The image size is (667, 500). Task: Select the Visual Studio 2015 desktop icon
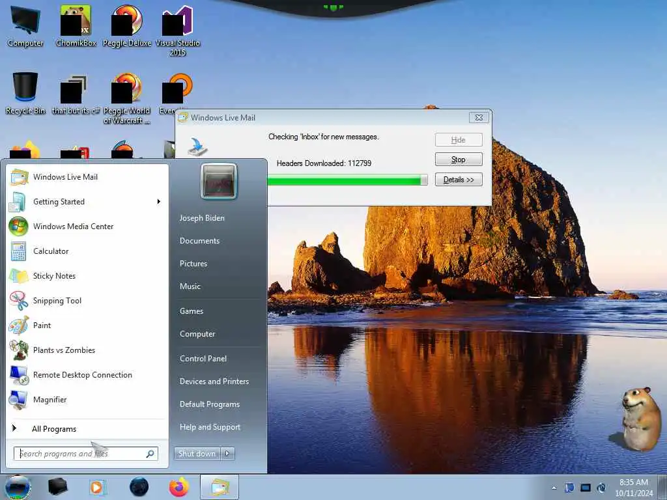[178, 31]
